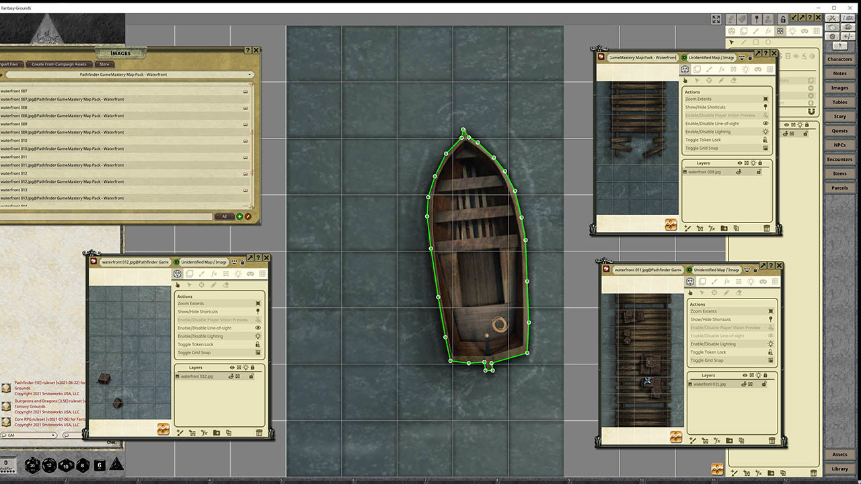The height and width of the screenshot is (484, 861).
Task: Click the lighting bulb icon in the map toolbar
Action: [x=792, y=30]
